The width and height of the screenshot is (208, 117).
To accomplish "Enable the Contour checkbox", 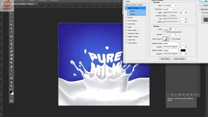I will coord(128,11).
